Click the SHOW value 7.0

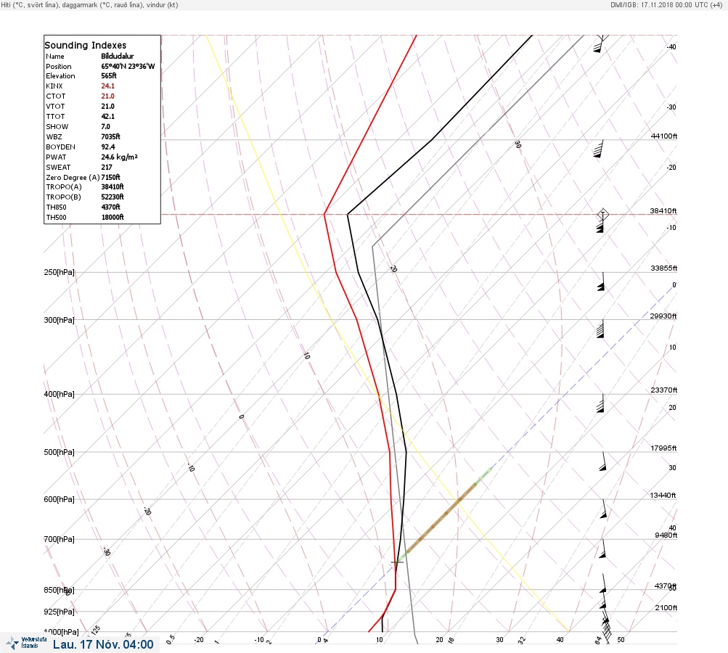click(x=105, y=127)
